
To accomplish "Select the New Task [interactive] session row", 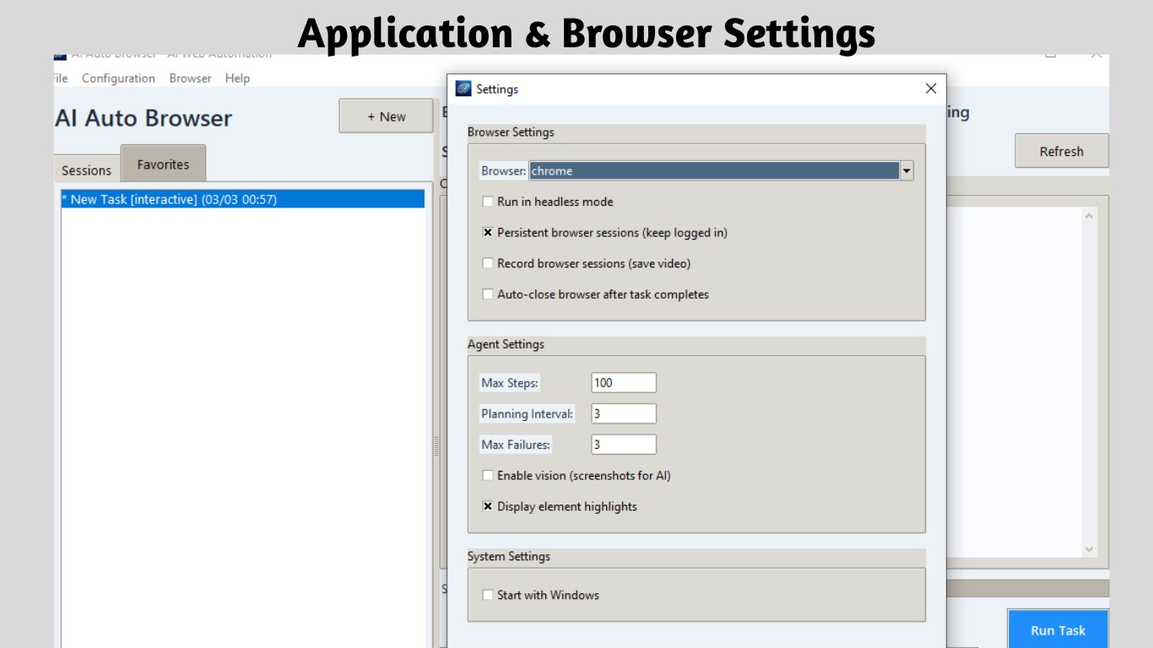I will [x=242, y=199].
